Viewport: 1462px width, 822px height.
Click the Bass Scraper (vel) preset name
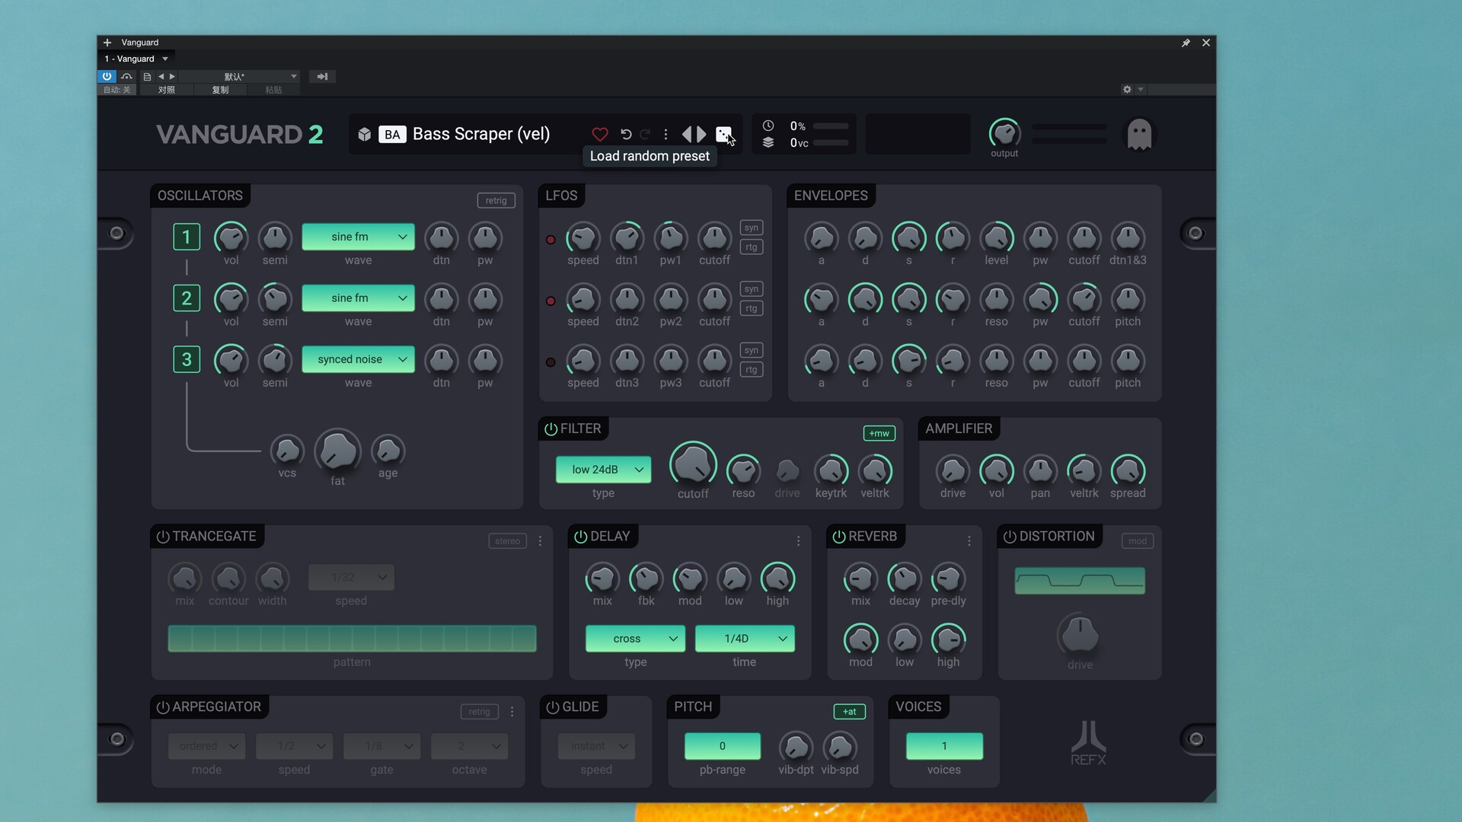481,134
